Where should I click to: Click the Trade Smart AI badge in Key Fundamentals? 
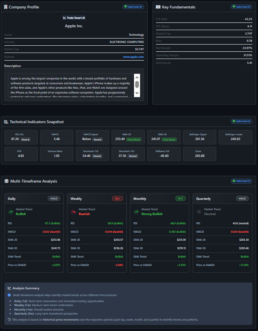241,7
